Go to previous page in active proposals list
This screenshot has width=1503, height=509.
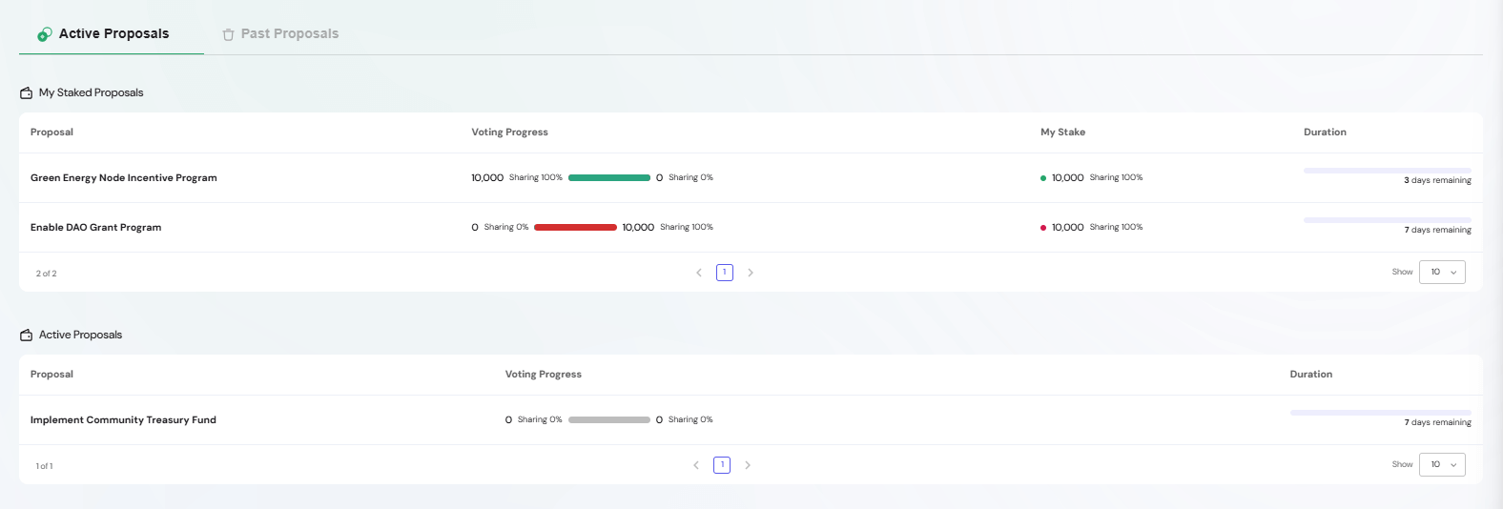[x=696, y=465]
